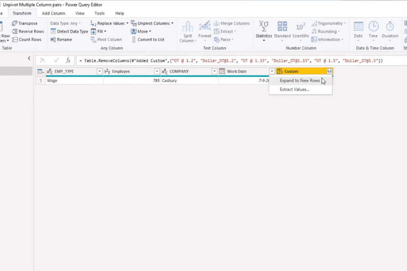
Task: Open table options menu icon
Action: pos(40,71)
